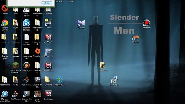The height and width of the screenshot is (104, 185).
Task: Select the Новая папка (5) folder
Action: 37,37
